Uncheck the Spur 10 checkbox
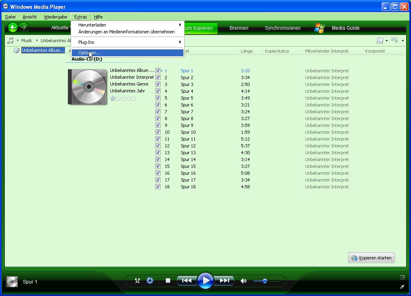411x296 pixels. coord(158,132)
